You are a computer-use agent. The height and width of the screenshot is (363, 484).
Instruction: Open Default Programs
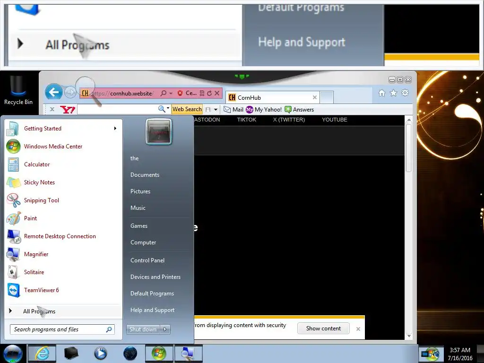[152, 294]
